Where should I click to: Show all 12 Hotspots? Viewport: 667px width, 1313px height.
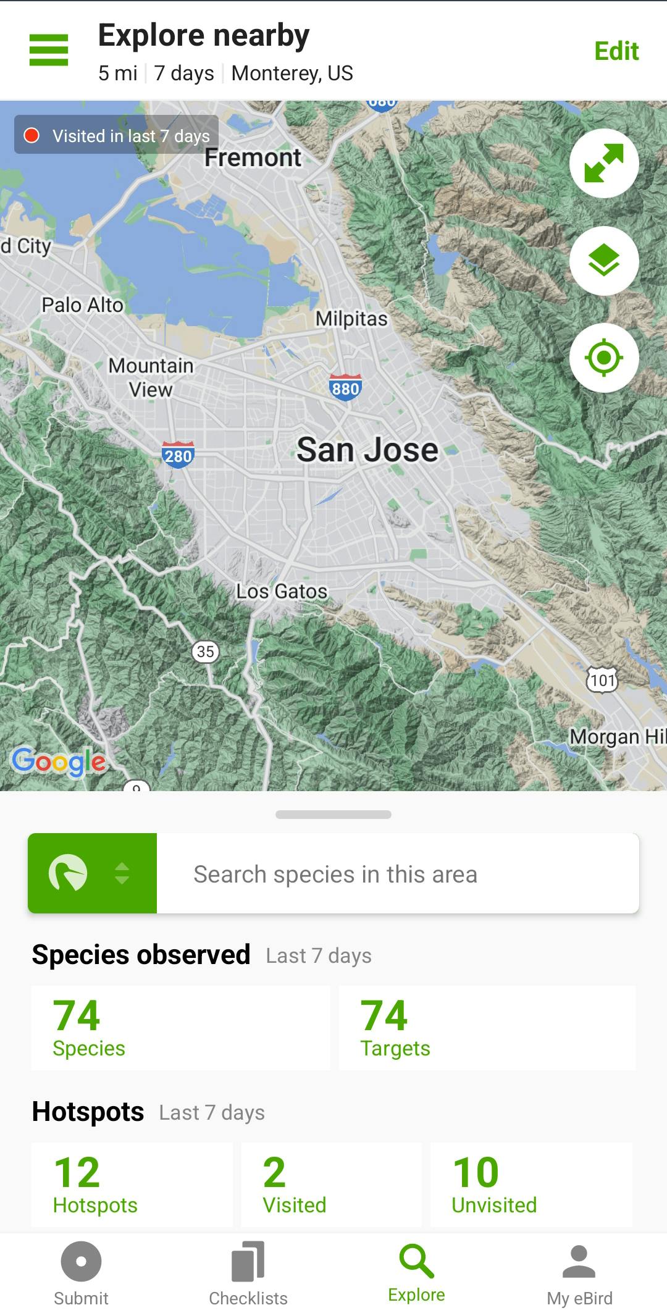point(132,1184)
